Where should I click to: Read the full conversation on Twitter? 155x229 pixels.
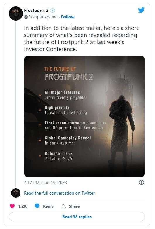point(59,193)
